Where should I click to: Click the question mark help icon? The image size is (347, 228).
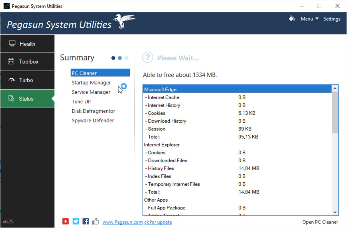pos(147,58)
